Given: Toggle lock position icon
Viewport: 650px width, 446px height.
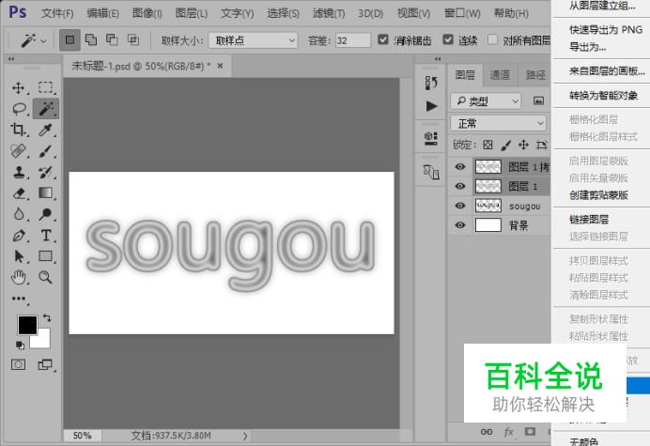Looking at the screenshot, I should [523, 145].
